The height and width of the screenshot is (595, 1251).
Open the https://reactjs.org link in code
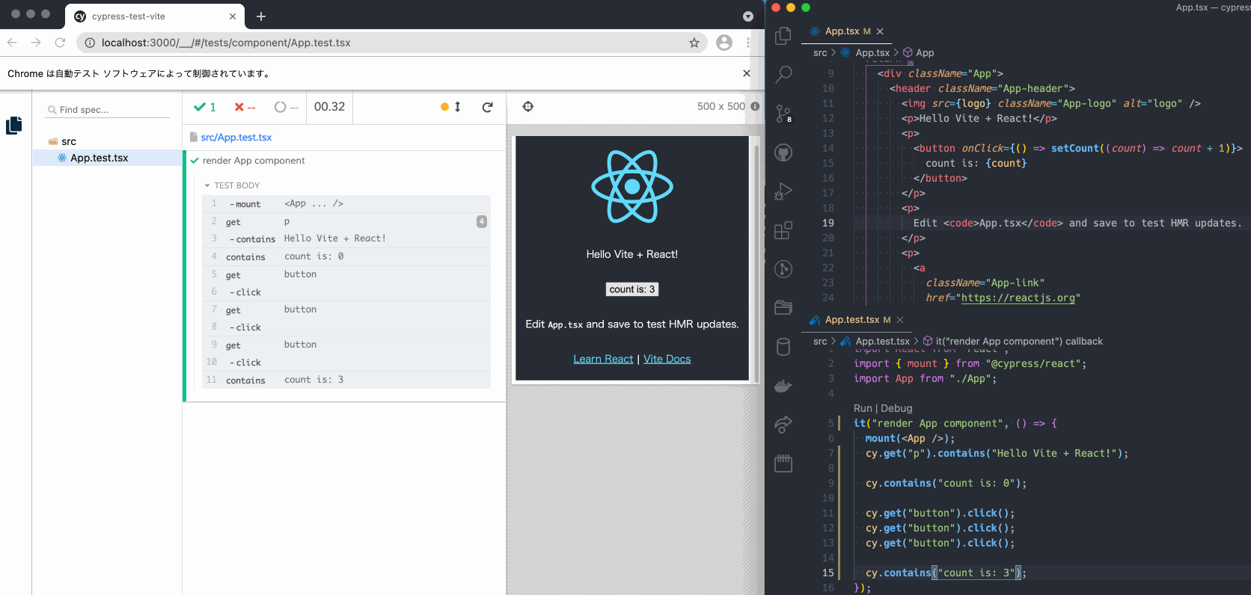[x=1018, y=297]
